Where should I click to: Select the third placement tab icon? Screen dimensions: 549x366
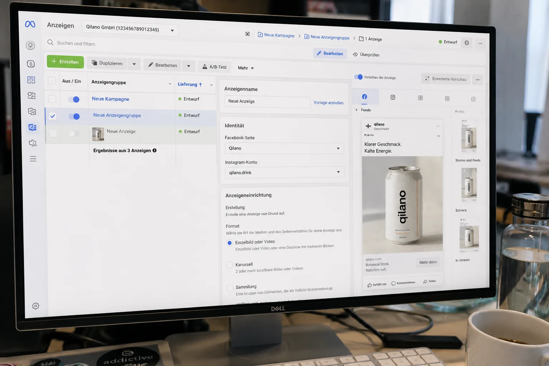(x=420, y=98)
